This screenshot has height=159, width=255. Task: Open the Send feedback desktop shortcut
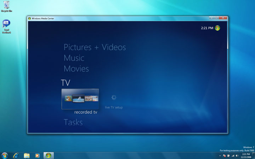click(6, 26)
